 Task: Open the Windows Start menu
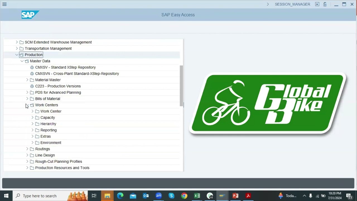point(6,196)
